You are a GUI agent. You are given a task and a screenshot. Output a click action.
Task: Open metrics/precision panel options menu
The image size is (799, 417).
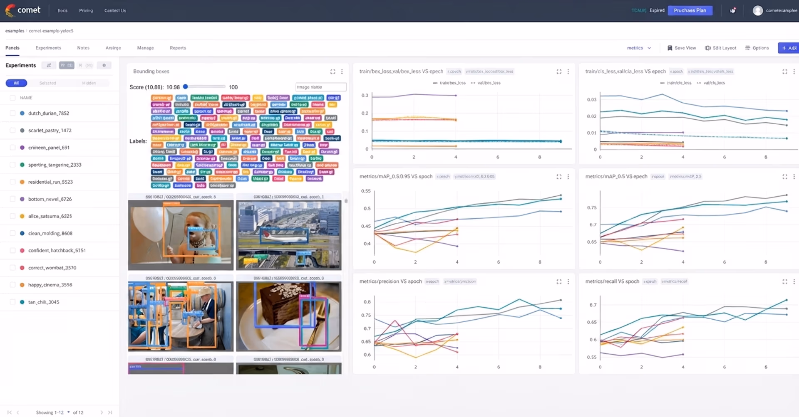568,281
